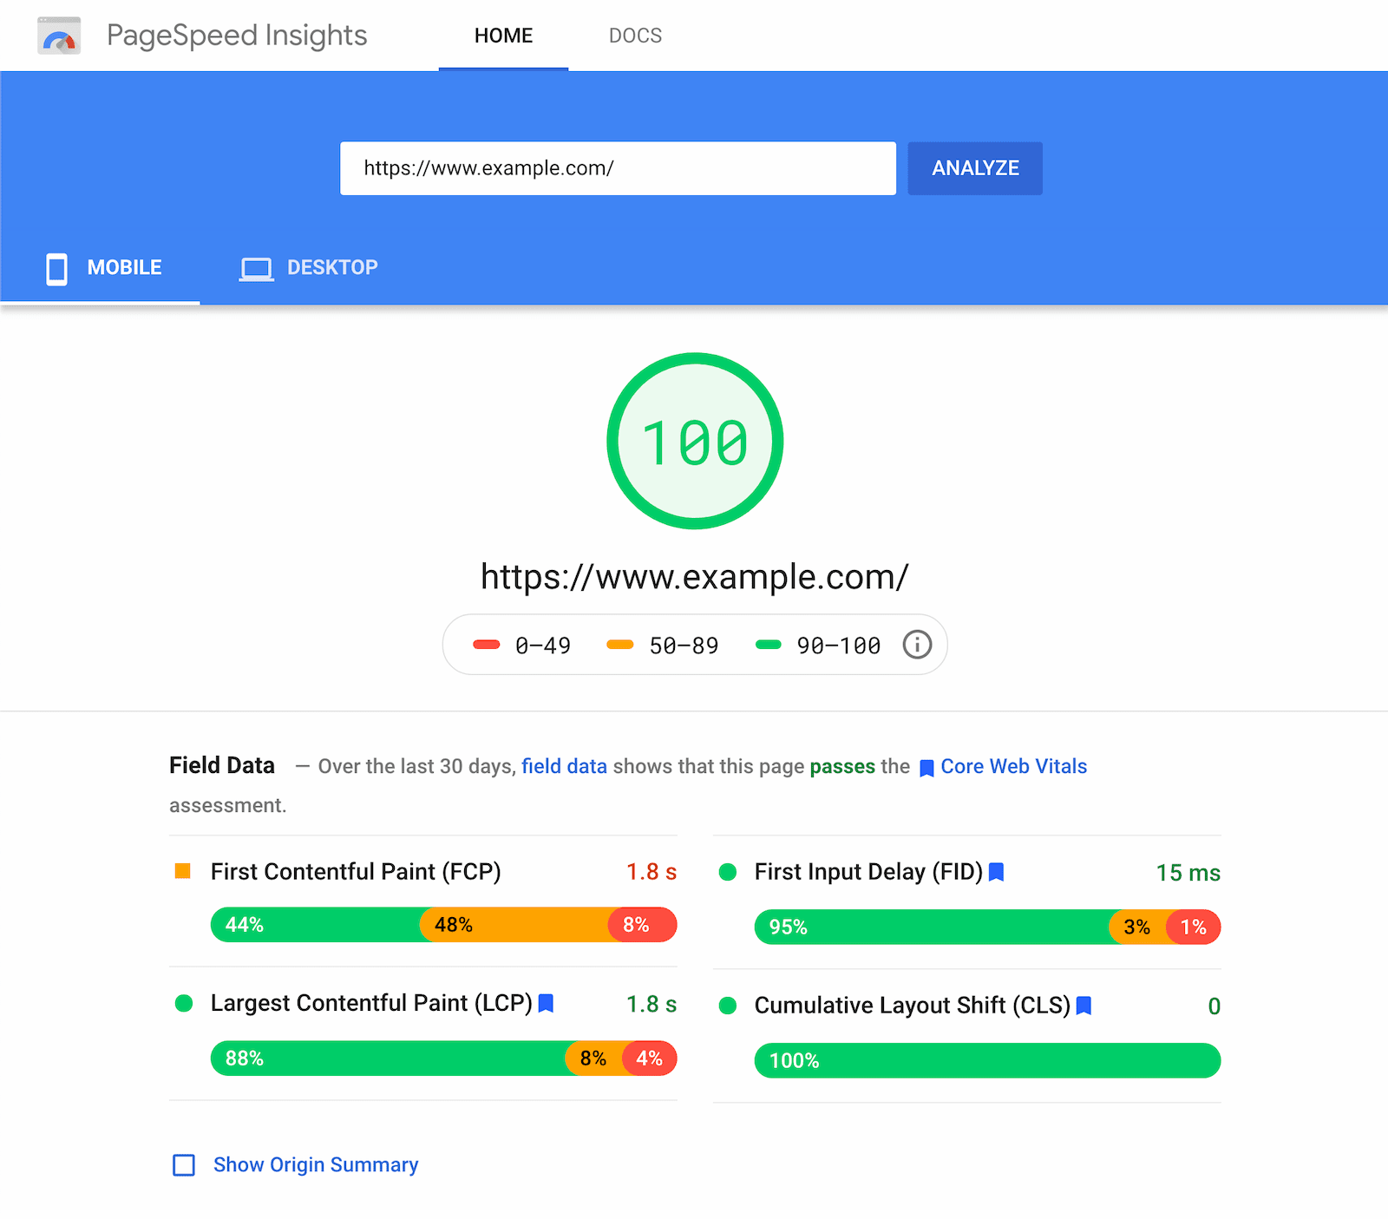Image resolution: width=1388 pixels, height=1219 pixels.
Task: Enable the Show Origin Summary checkbox
Action: click(183, 1165)
